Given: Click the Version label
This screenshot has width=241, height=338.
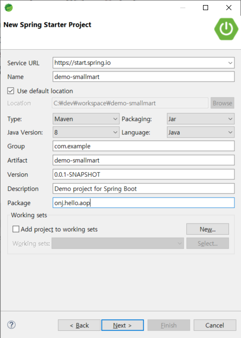Looking at the screenshot, I should click(x=18, y=175).
